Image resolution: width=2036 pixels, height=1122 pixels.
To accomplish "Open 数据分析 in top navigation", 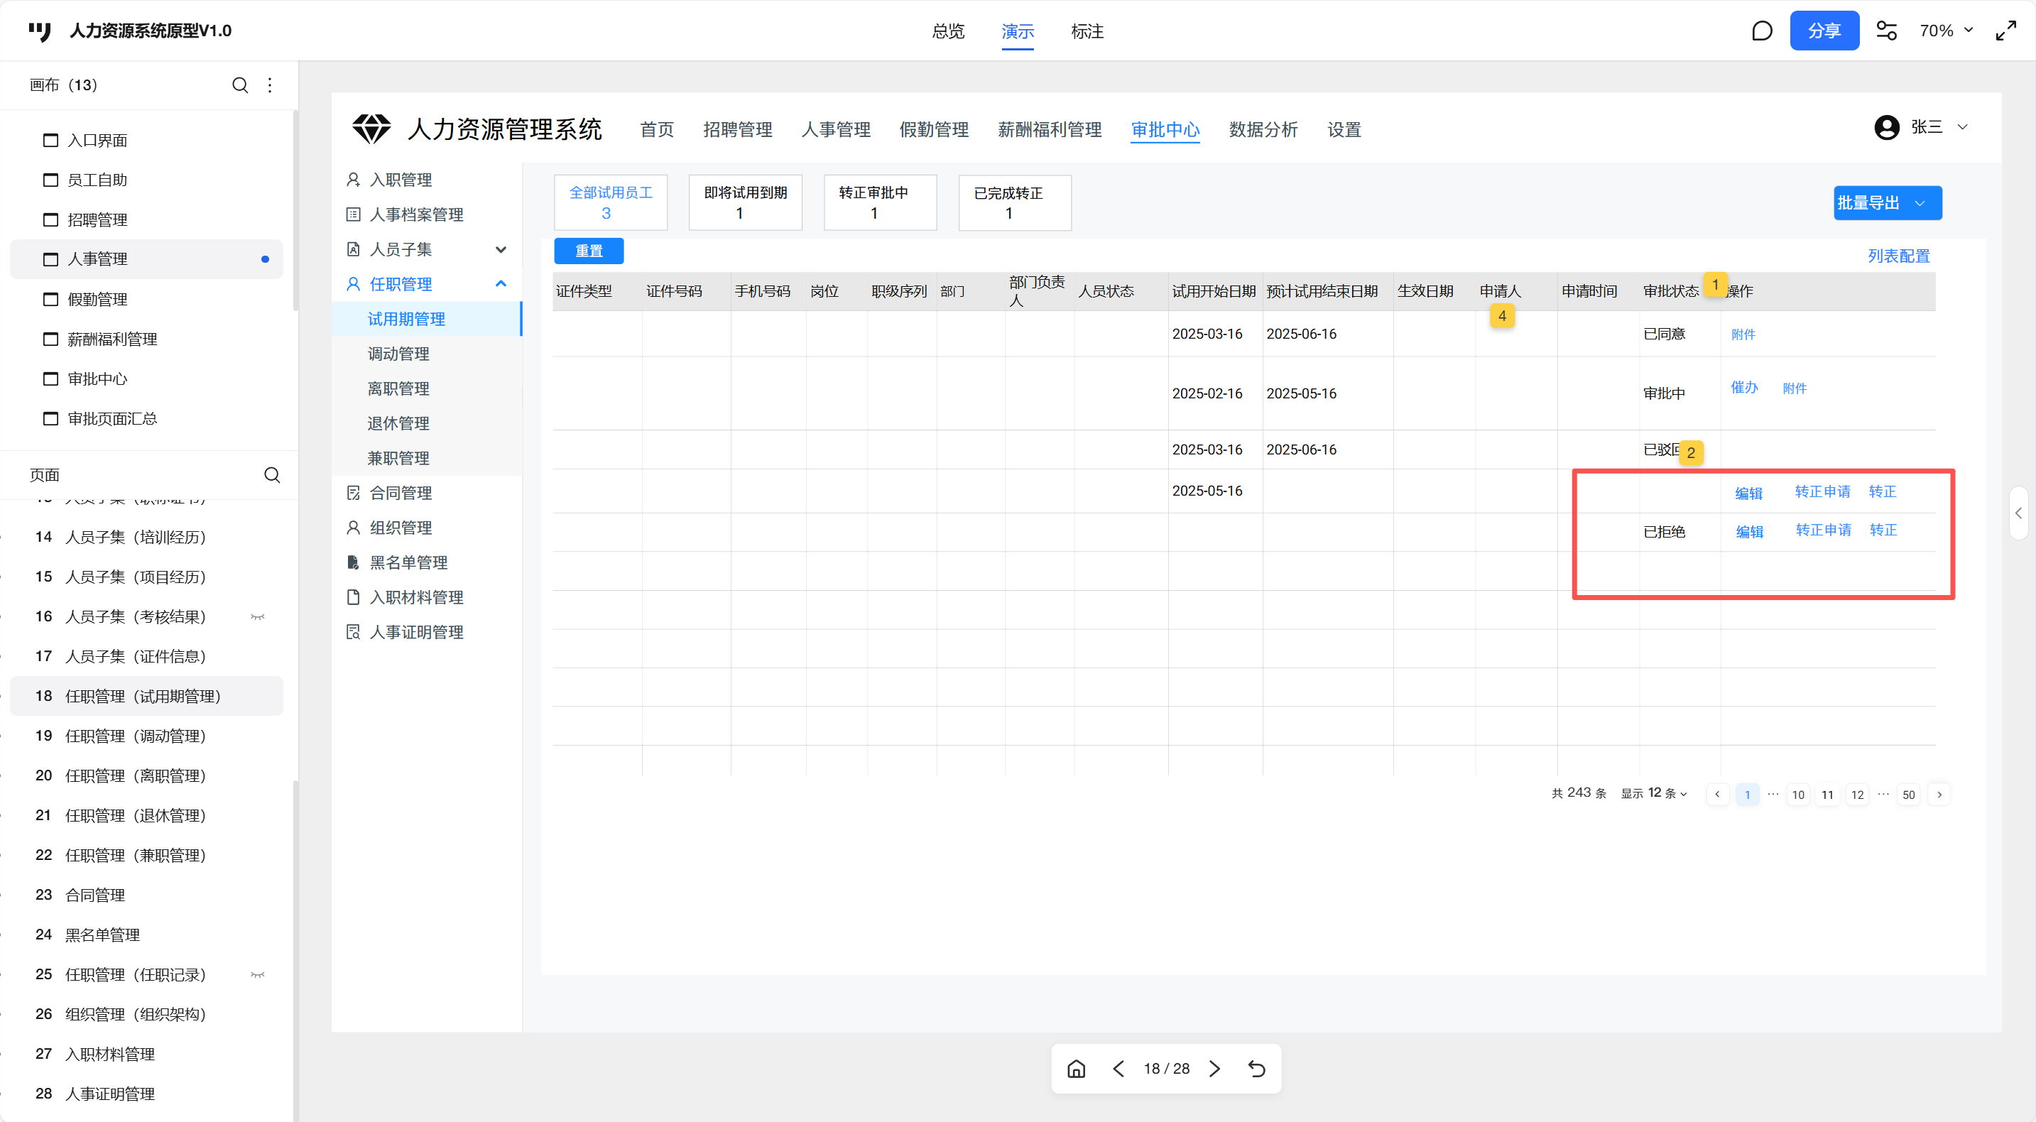I will pyautogui.click(x=1263, y=129).
